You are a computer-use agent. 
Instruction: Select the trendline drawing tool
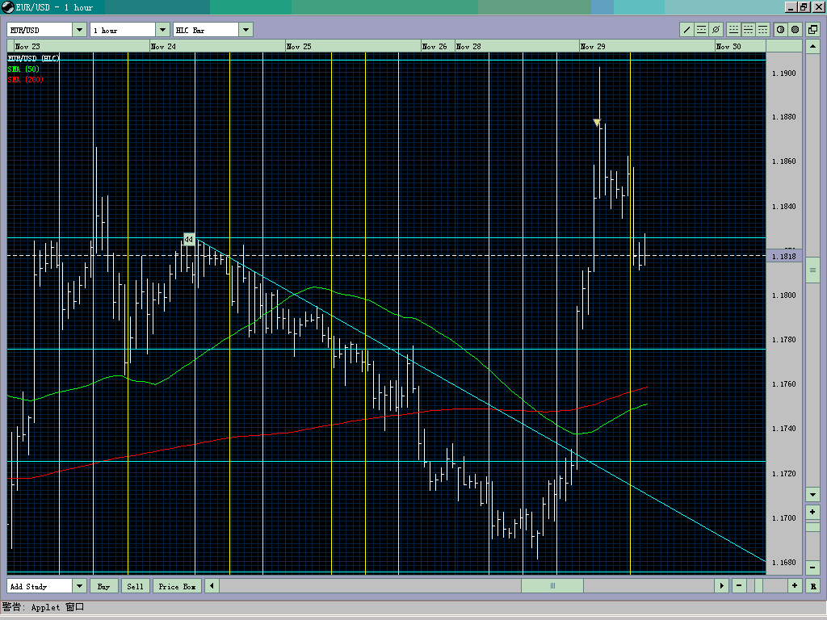(686, 28)
